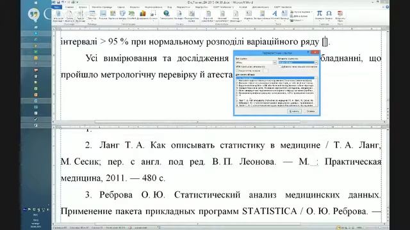Image resolution: width=410 pixels, height=230 pixels.
Task: Click Cross-reference (Перекрестная ссылка) ribbon button
Action: pyautogui.click(x=192, y=15)
